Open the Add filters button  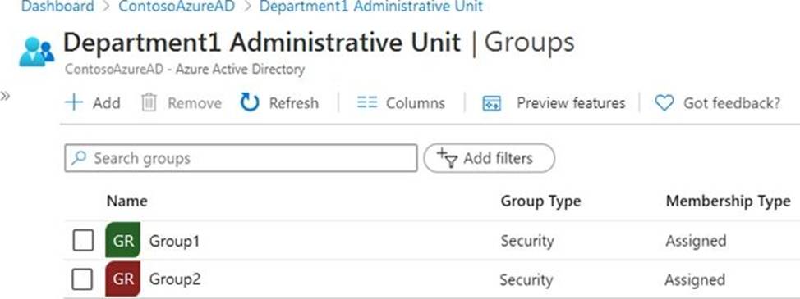tap(490, 159)
